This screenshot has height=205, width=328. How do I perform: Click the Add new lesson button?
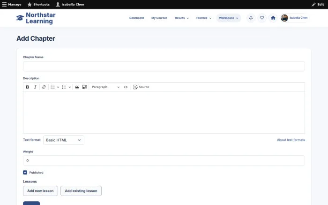pos(40,191)
